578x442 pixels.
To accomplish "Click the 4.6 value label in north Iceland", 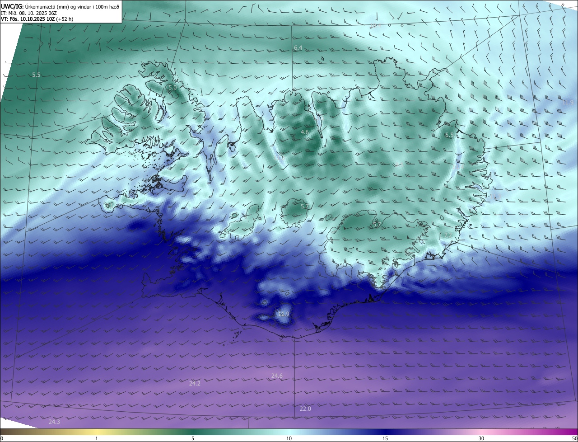I will 305,132.
